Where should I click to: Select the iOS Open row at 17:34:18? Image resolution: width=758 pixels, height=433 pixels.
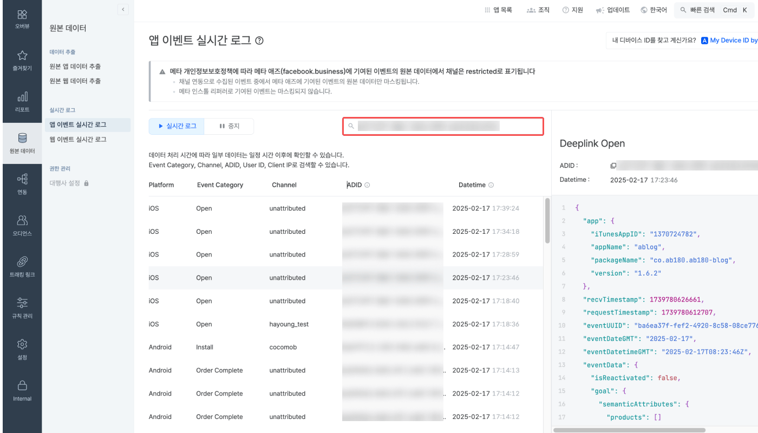[345, 232]
